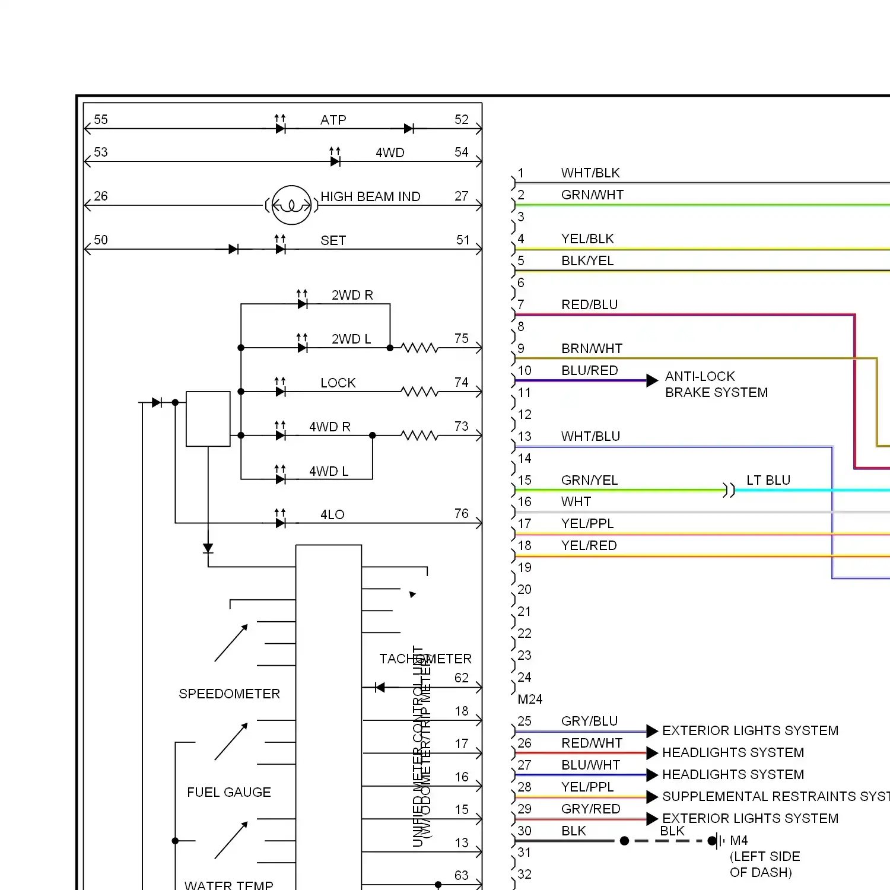The image size is (890, 890).
Task: Click terminal number 76
Action: coord(462,513)
